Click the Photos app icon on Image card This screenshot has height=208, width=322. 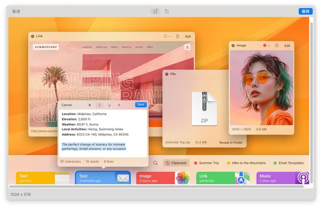182,178
